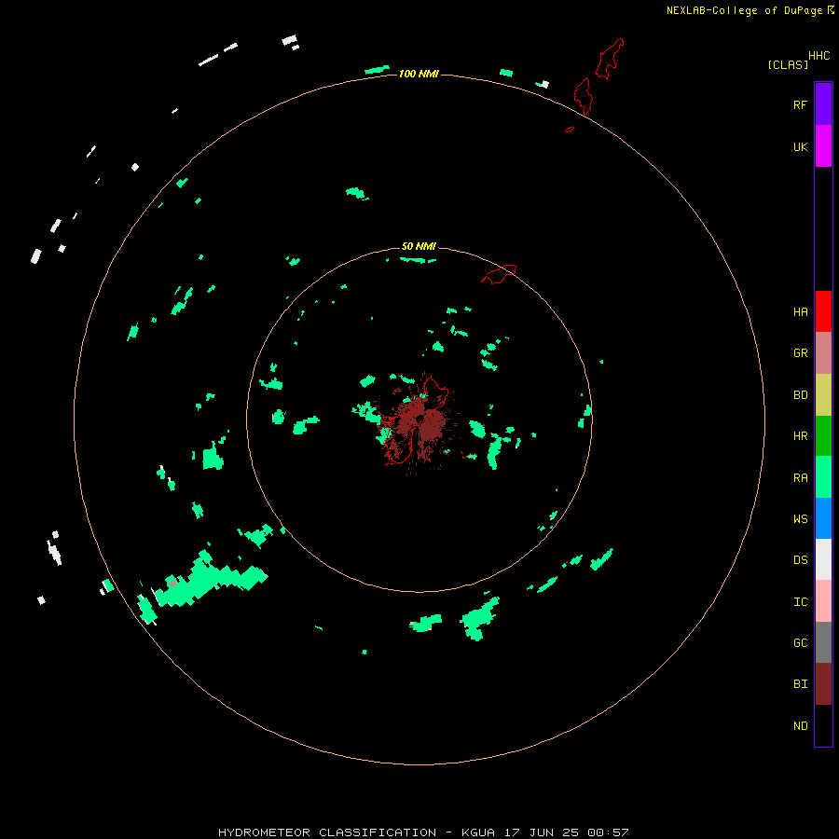Click the [CLAS] units label
This screenshot has height=839, width=839.
pos(788,64)
